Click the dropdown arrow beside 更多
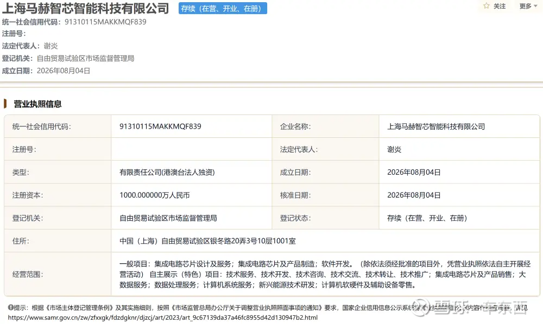 (x=535, y=6)
